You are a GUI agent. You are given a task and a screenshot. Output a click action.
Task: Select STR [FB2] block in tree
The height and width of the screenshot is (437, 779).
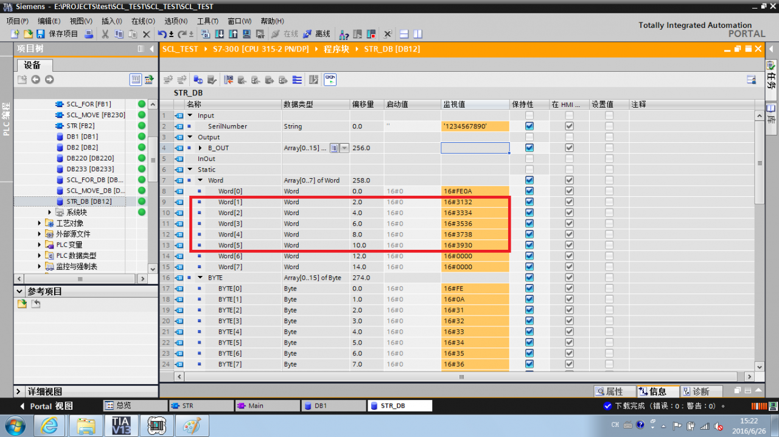[x=80, y=126]
